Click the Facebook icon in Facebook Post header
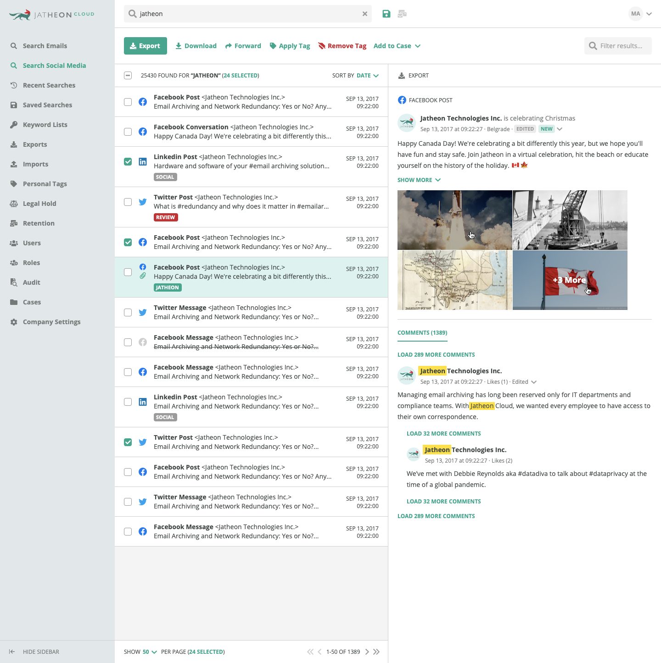The width and height of the screenshot is (661, 663). [402, 100]
